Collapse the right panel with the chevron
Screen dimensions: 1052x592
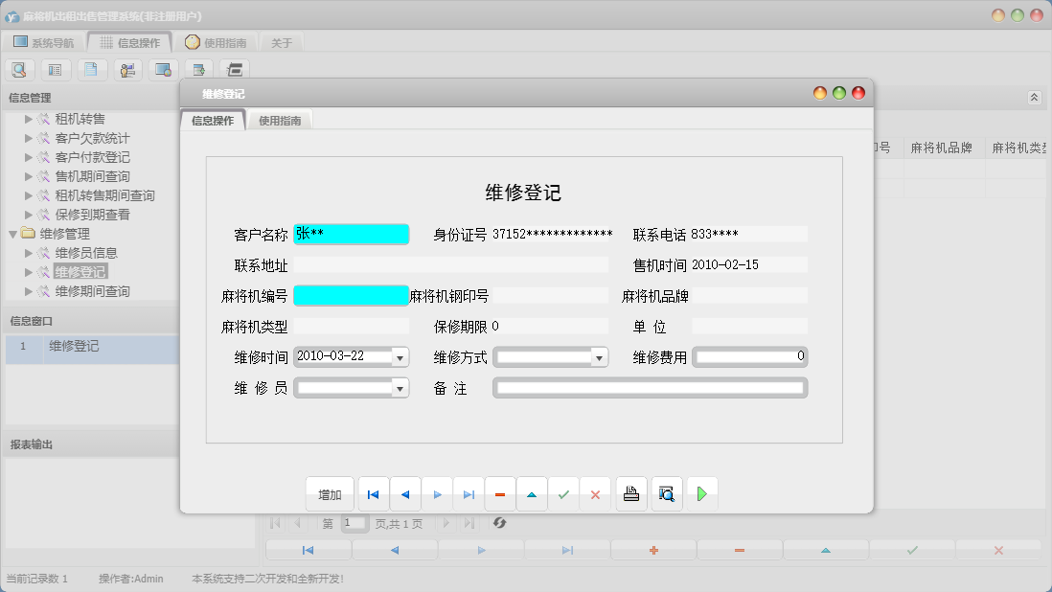click(1033, 97)
